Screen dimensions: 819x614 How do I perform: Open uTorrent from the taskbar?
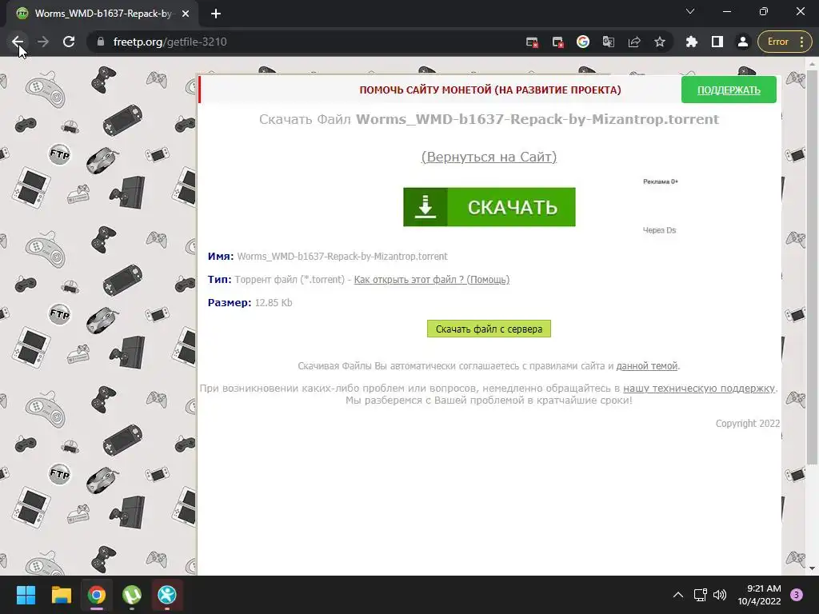[x=132, y=595]
